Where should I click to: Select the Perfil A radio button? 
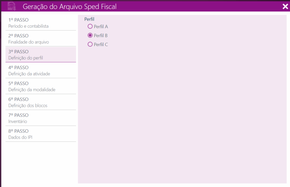pyautogui.click(x=90, y=27)
